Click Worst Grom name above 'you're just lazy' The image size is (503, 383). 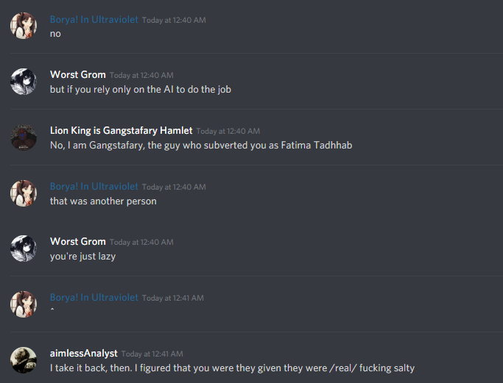(x=78, y=241)
